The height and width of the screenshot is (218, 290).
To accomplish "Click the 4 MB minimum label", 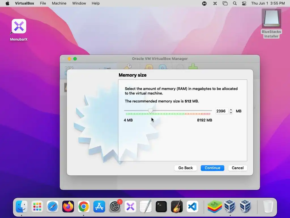I will point(128,120).
